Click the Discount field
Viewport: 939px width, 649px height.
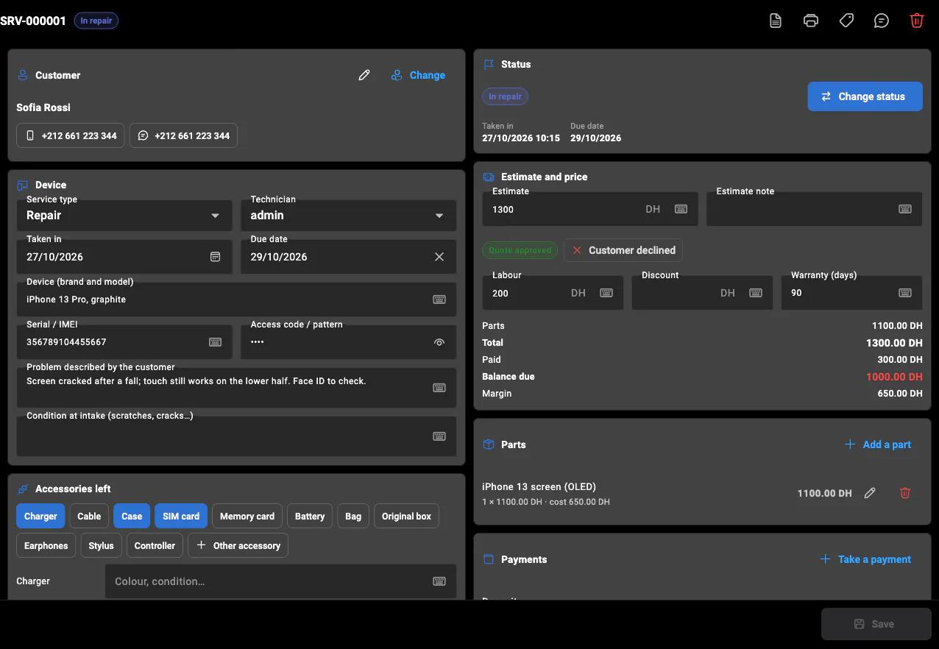pyautogui.click(x=702, y=293)
